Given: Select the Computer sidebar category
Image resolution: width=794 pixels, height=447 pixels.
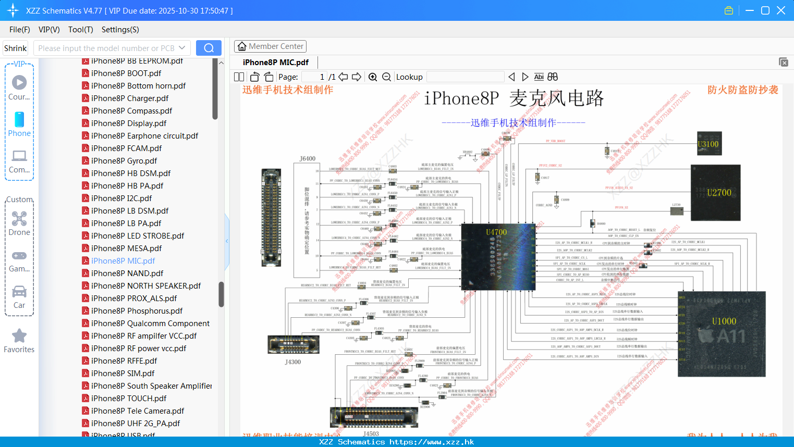Looking at the screenshot, I should (19, 161).
